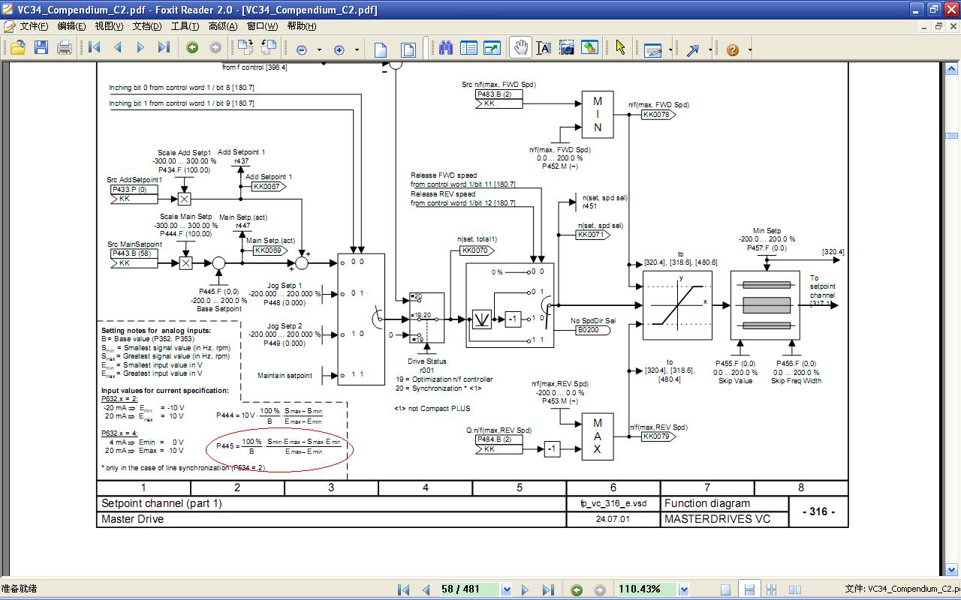
Task: Click the green previous view toolbar button
Action: [x=192, y=48]
